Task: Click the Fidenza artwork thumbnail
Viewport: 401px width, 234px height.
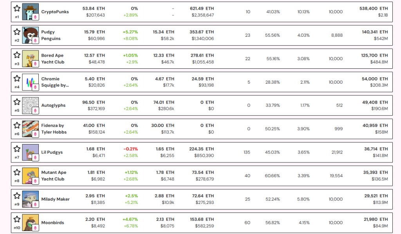Action: [x=31, y=129]
